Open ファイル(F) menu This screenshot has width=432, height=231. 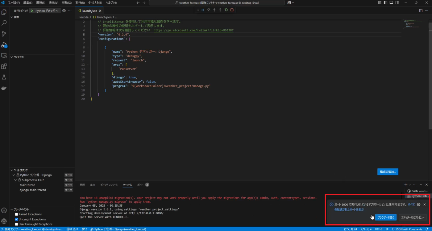[x=14, y=2]
